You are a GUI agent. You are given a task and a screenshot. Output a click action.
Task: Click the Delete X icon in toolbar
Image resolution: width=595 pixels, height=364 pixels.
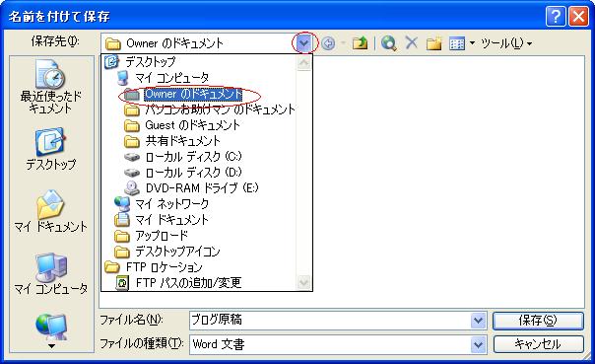[412, 43]
